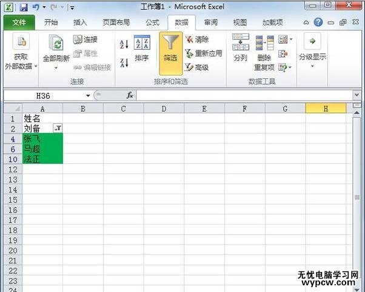Save the workbook using quick access toolbar
Viewport: 365px width, 292px height.
pyautogui.click(x=24, y=7)
